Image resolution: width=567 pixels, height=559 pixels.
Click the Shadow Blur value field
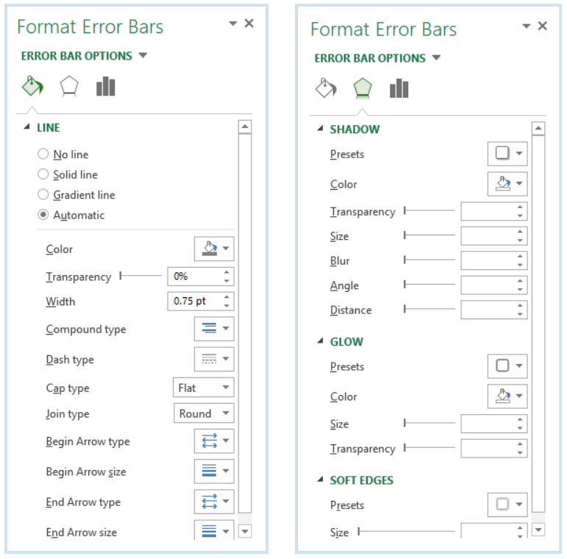coord(494,260)
